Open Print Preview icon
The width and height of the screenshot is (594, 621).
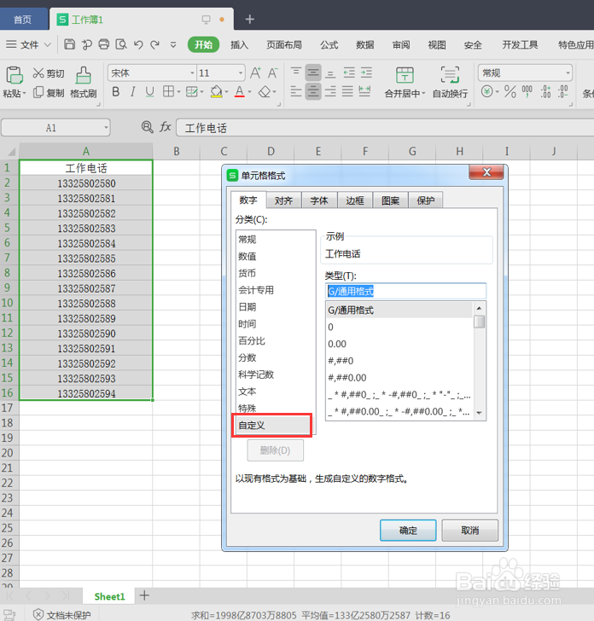point(121,44)
